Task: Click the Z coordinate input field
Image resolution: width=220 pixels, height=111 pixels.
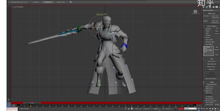Action: 157,109
